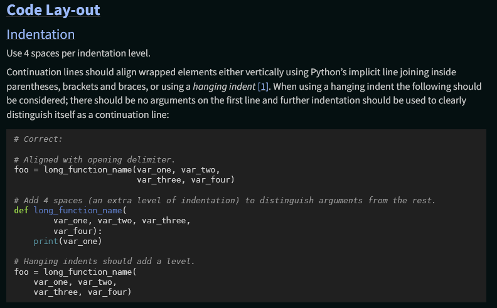497x308 pixels.
Task: Click the "# Correct:" comment in the code block
Action: coord(38,139)
